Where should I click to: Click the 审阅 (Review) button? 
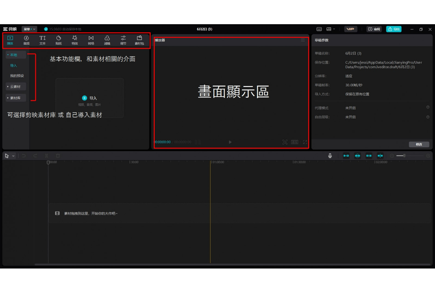coord(374,29)
